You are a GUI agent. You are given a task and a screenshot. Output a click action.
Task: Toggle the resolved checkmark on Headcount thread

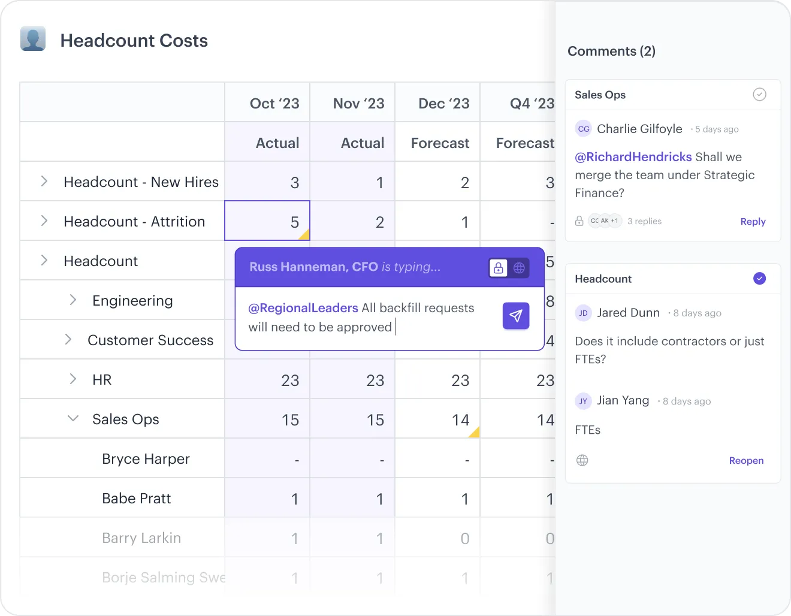[x=759, y=278]
